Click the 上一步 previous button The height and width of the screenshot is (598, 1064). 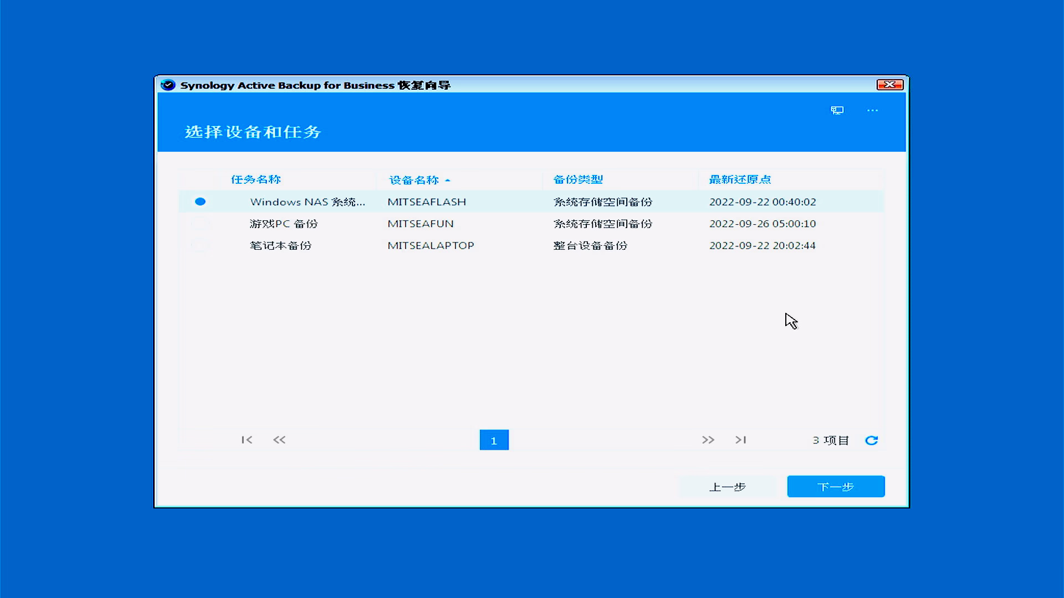pyautogui.click(x=727, y=487)
